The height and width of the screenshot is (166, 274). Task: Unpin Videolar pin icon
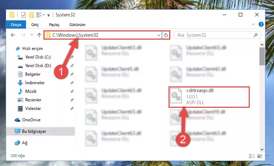point(72,109)
